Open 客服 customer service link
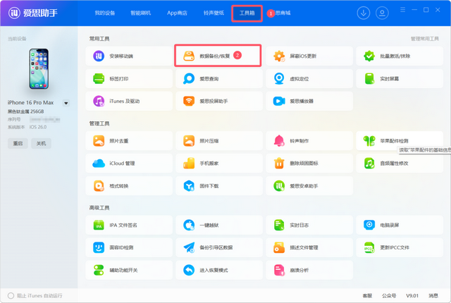Image resolution: width=451 pixels, height=303 pixels. [x=367, y=295]
